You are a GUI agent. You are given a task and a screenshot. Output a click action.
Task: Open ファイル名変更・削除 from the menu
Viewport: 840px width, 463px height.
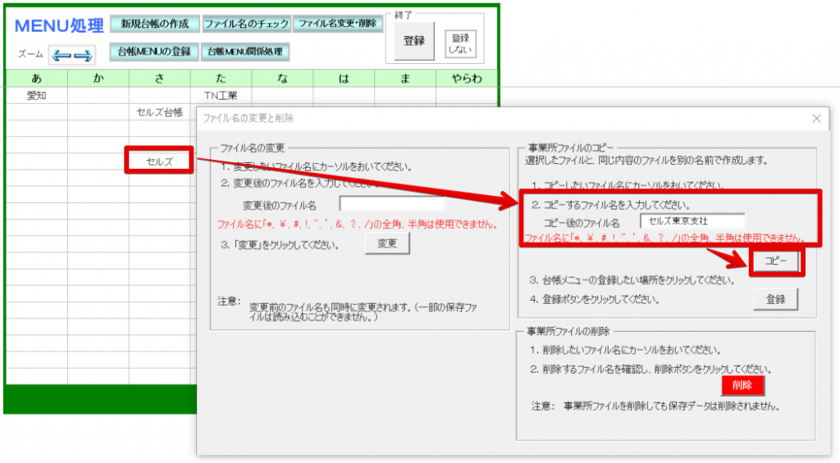click(x=338, y=24)
